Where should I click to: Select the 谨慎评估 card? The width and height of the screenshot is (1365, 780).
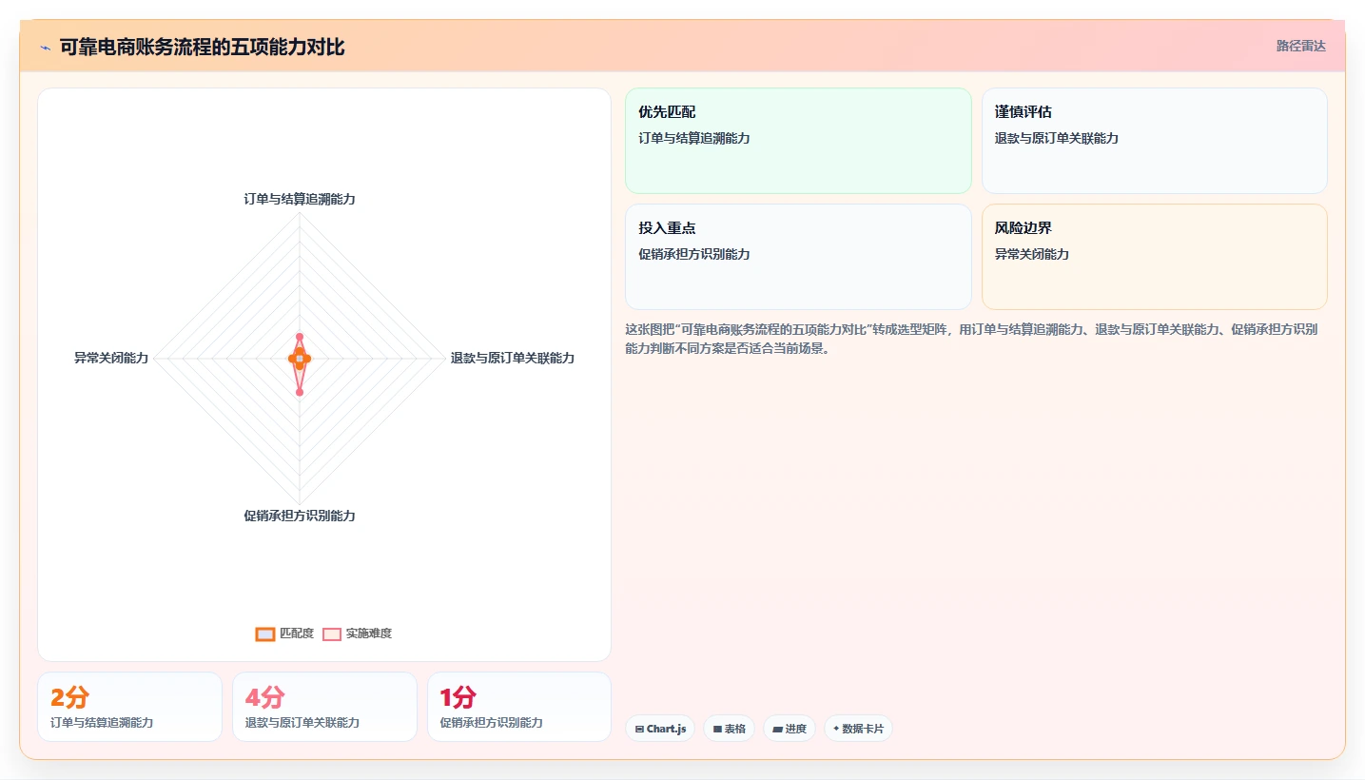coord(1154,141)
